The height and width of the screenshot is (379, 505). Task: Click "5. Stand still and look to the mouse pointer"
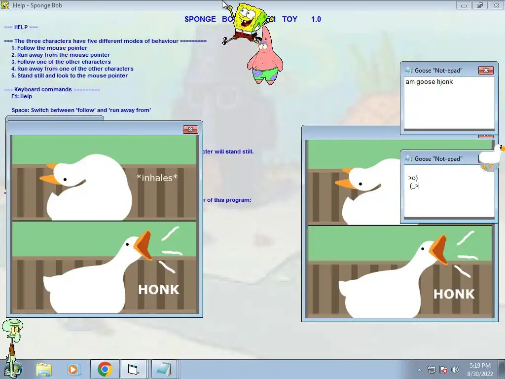(x=70, y=76)
